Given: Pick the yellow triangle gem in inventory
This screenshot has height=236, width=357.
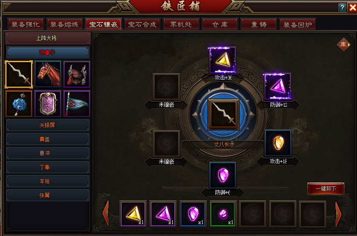Looking at the screenshot, I should (x=134, y=214).
